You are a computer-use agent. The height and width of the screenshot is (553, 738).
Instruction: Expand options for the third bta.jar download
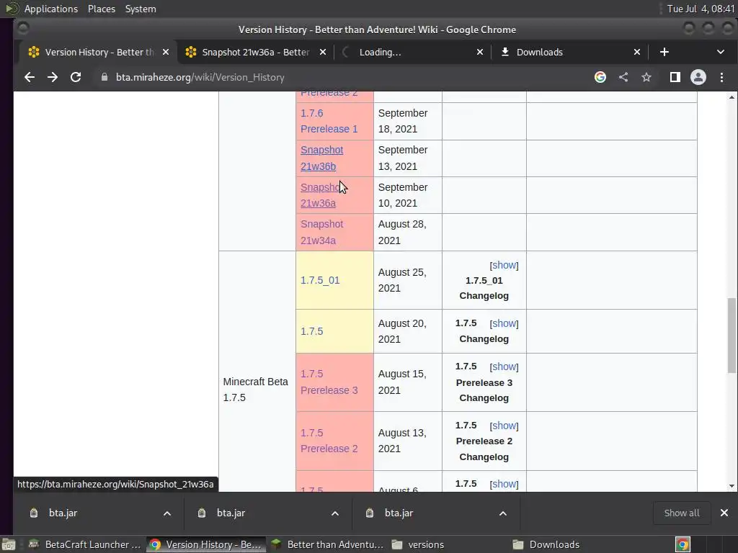pyautogui.click(x=502, y=513)
